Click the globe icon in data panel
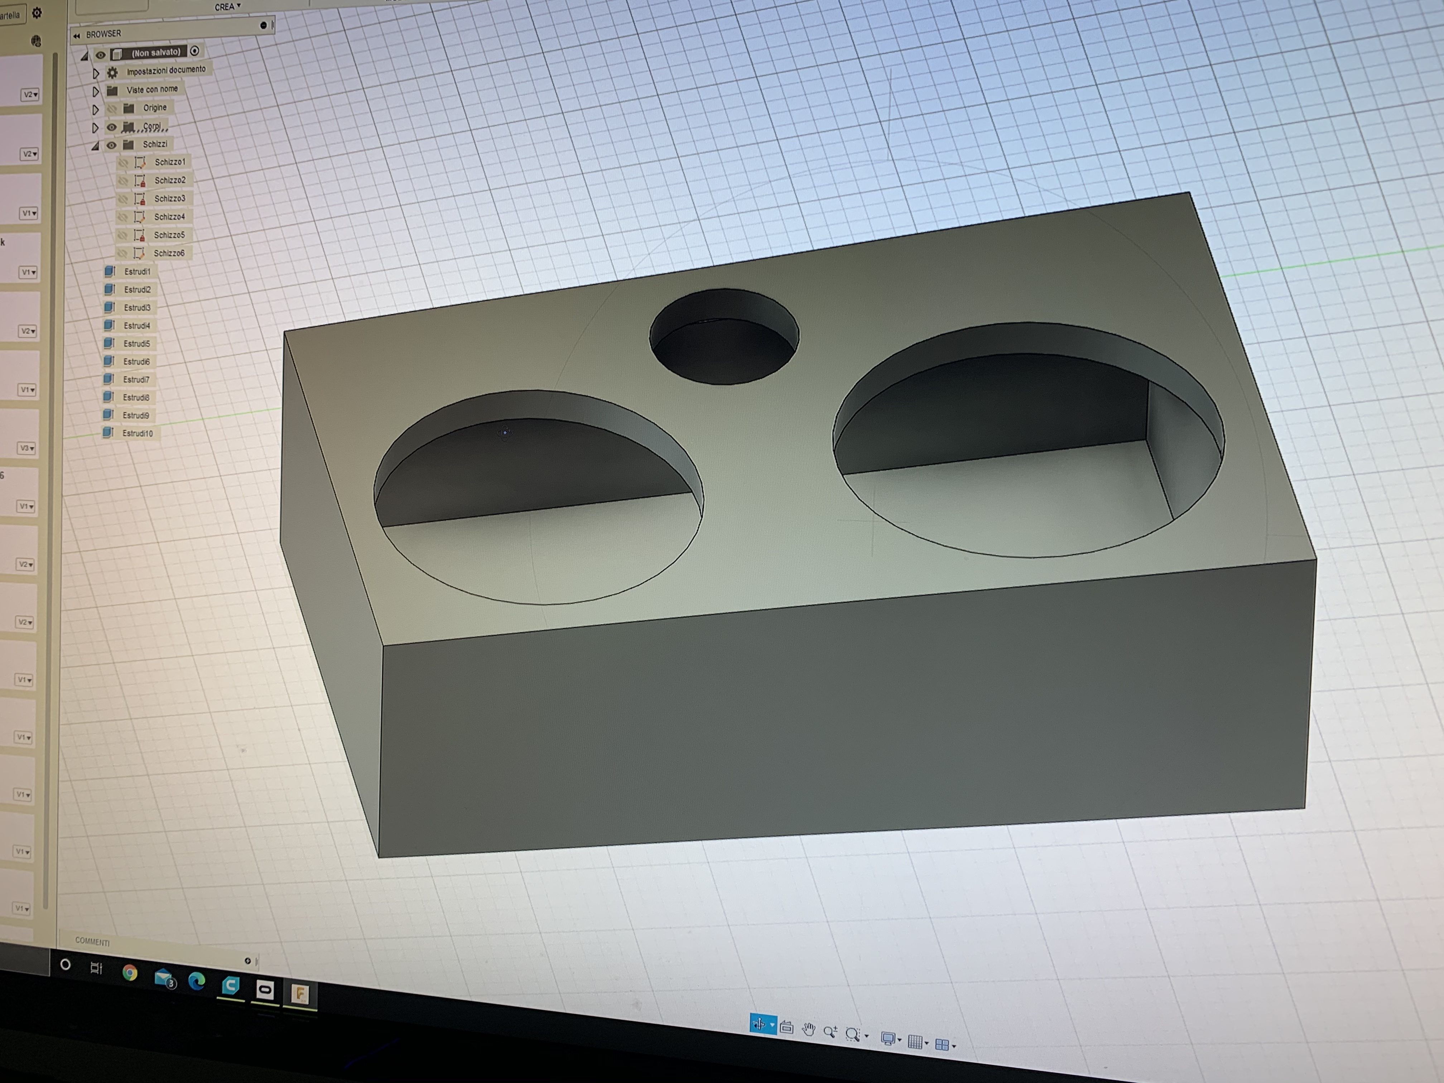This screenshot has height=1083, width=1444. pyautogui.click(x=36, y=40)
